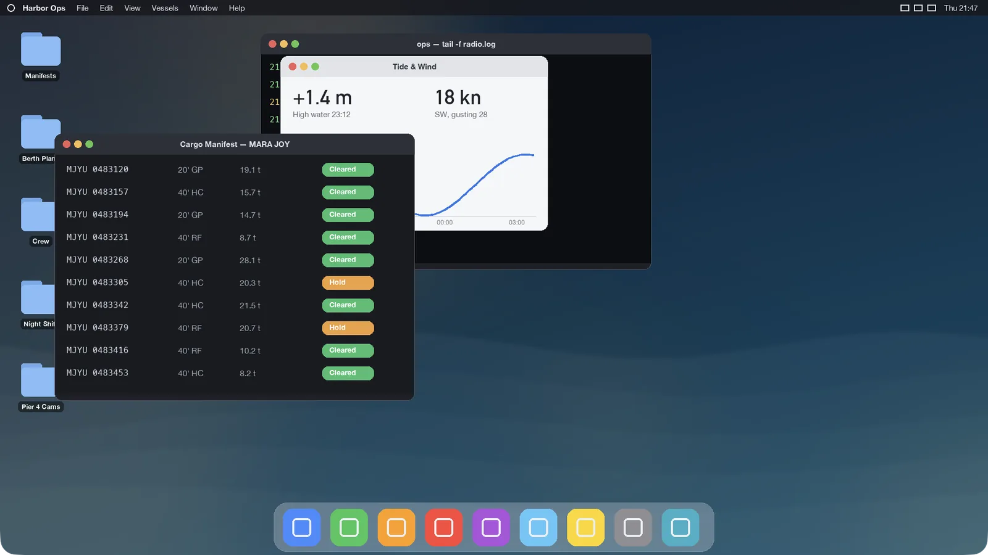Launch the teal dock app

680,527
